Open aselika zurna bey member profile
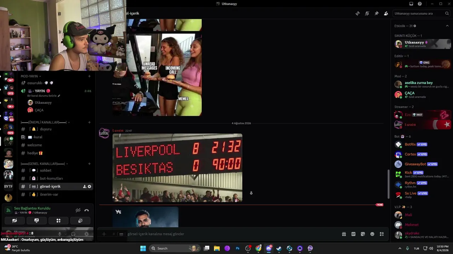The image size is (453, 254). [423, 84]
